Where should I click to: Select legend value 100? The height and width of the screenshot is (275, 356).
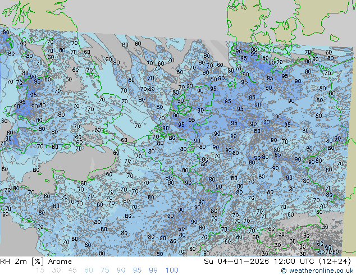coord(172,271)
